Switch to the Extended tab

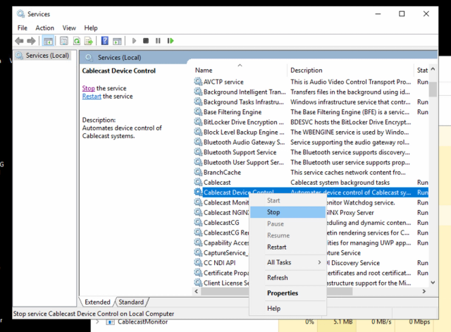pos(97,302)
